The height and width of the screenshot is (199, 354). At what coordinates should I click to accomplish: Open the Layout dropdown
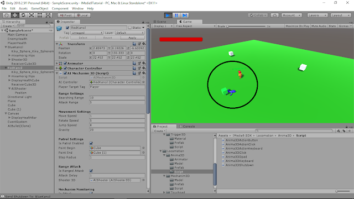point(341,15)
